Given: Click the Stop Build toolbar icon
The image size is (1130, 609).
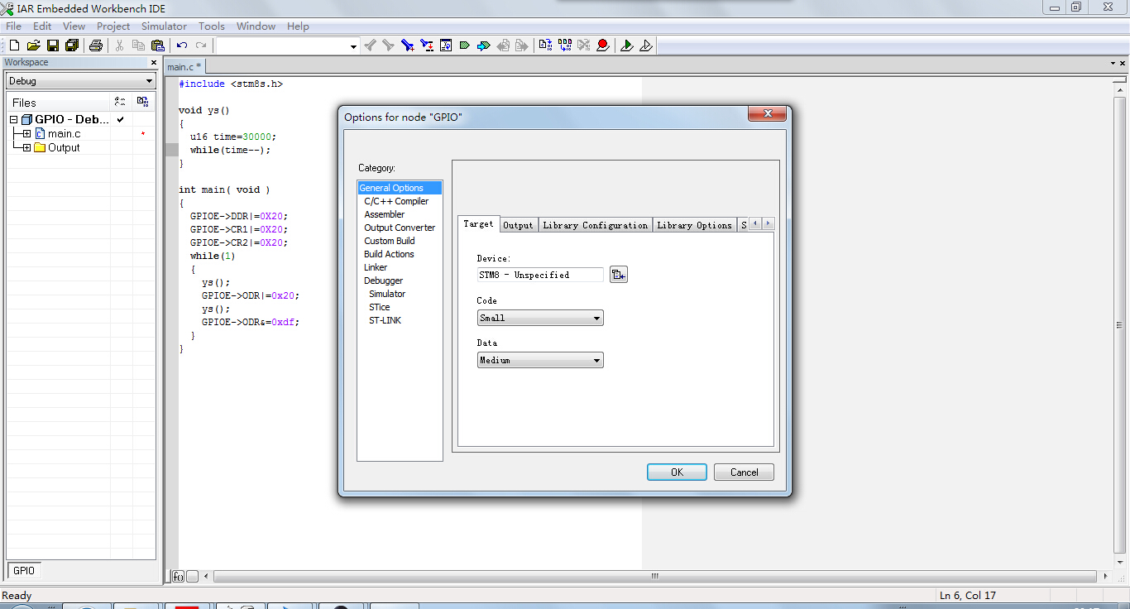Looking at the screenshot, I should (x=583, y=46).
